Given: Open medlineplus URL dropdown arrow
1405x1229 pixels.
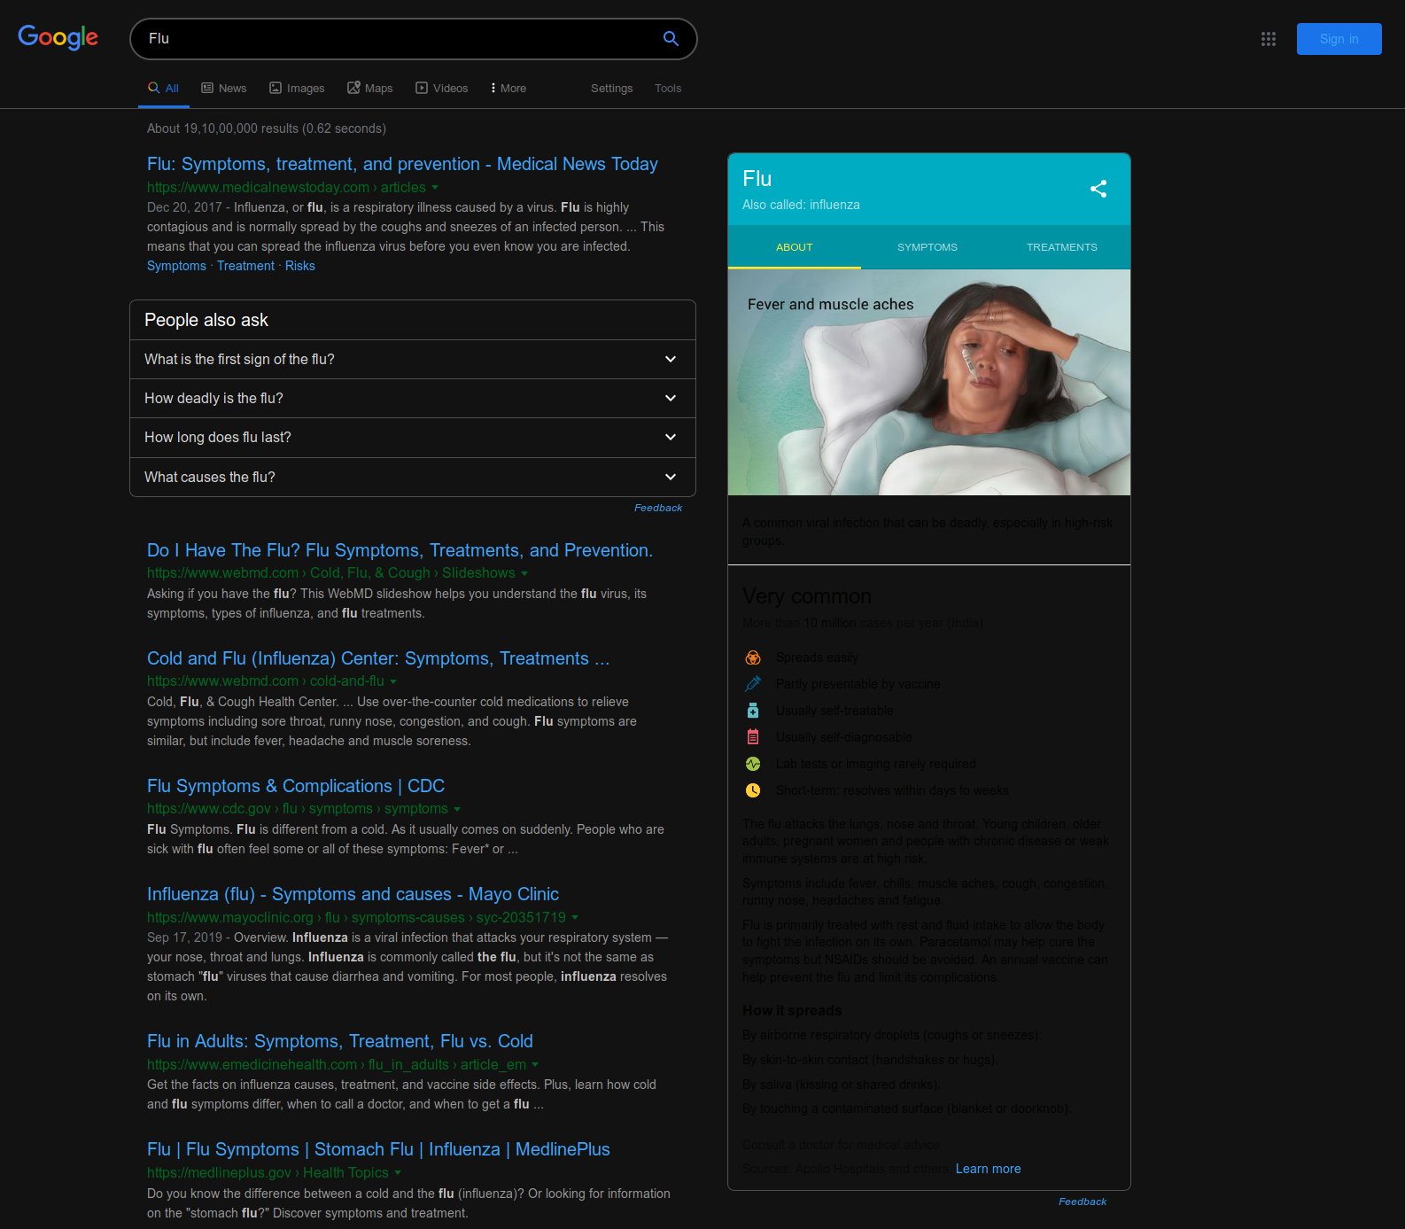Looking at the screenshot, I should [398, 1172].
